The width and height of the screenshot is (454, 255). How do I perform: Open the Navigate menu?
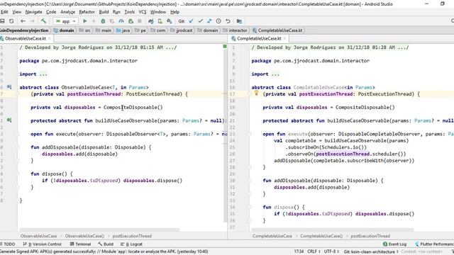click(x=33, y=12)
